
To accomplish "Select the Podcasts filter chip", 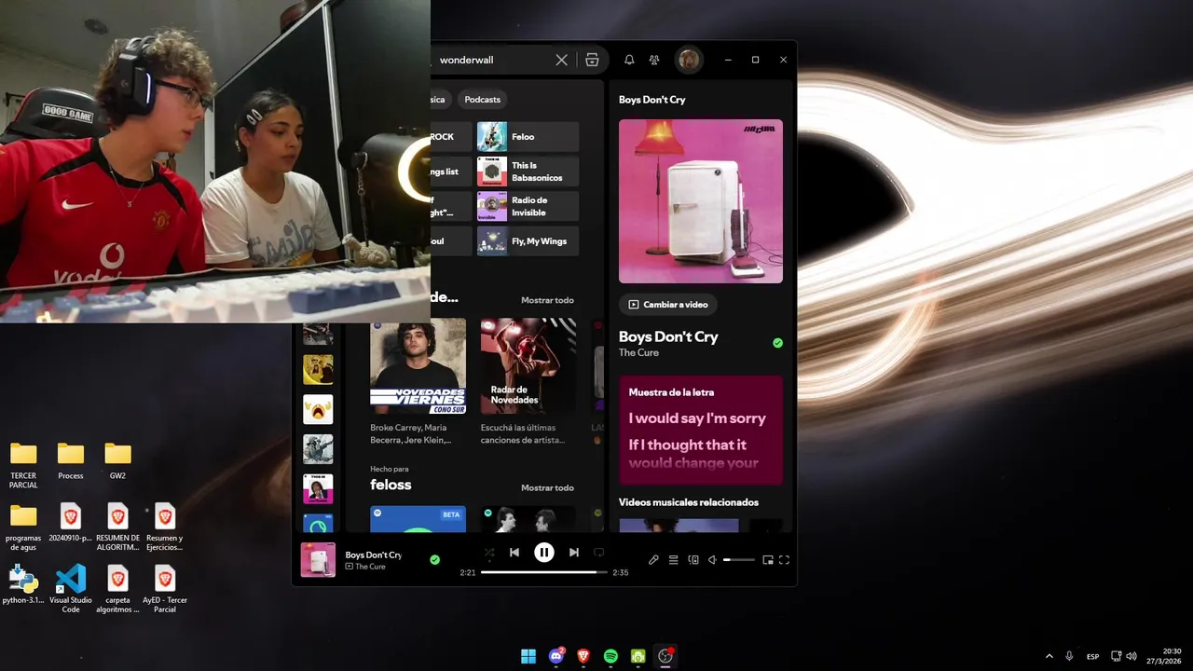I will [x=482, y=100].
